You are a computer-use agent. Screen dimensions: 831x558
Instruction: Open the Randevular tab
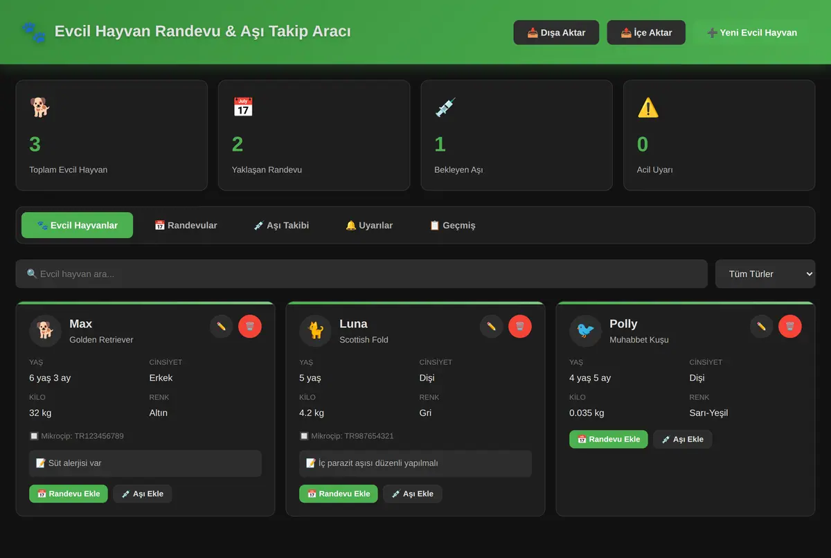coord(186,225)
